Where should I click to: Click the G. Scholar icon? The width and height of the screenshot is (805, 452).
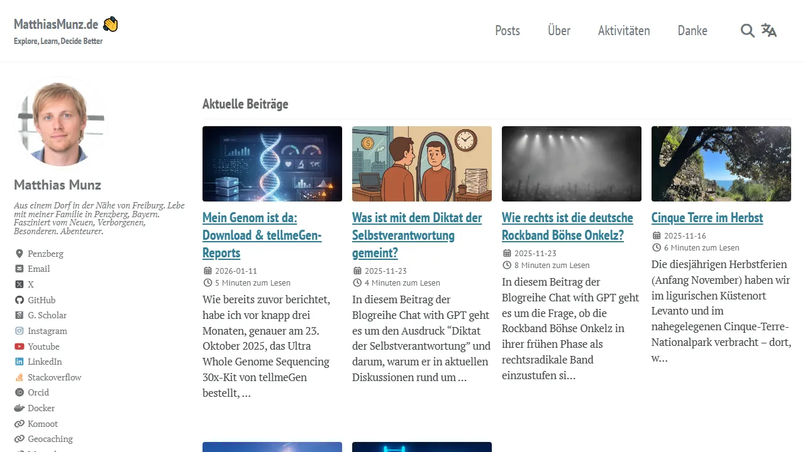(x=18, y=315)
